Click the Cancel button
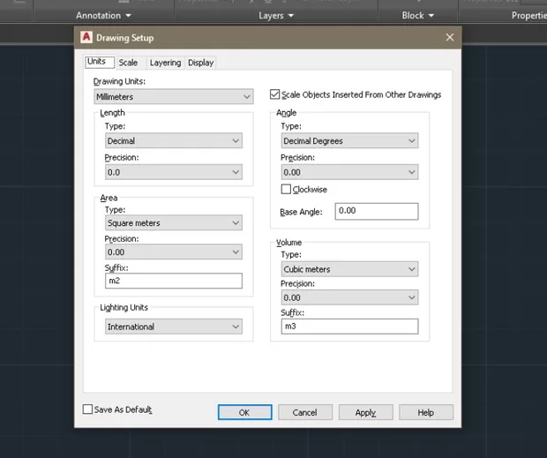The image size is (547, 458). pyautogui.click(x=304, y=412)
